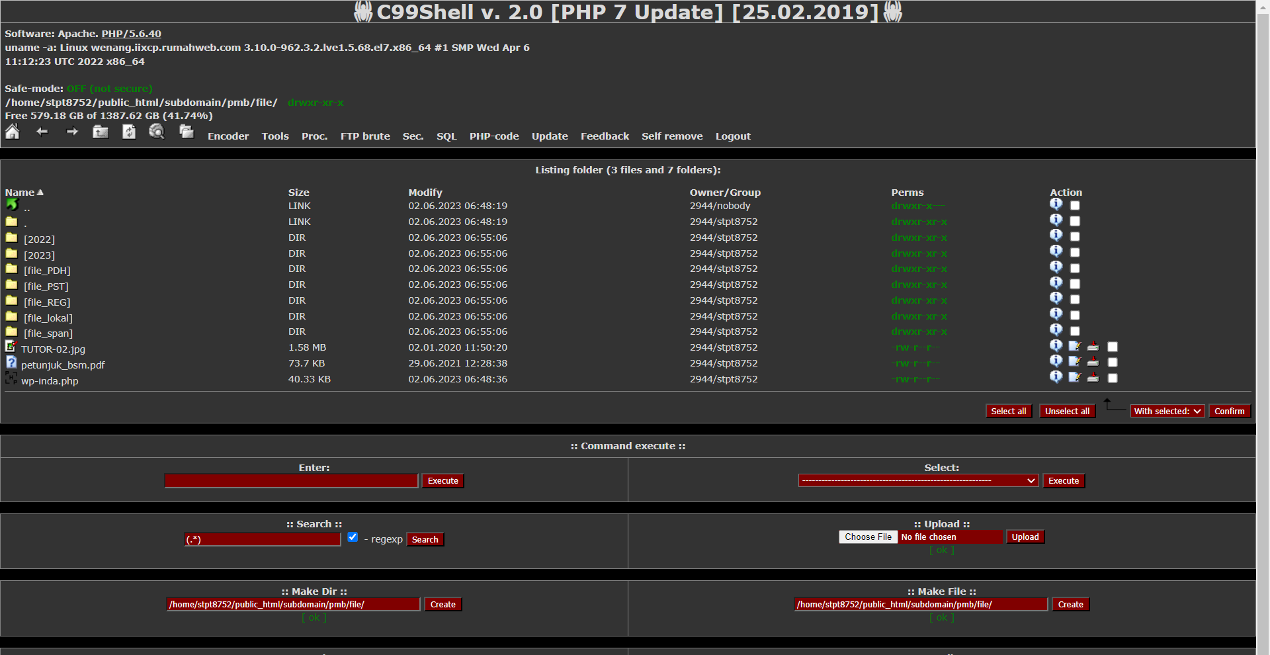
Task: Open info for the [2023] folder
Action: 1056,251
